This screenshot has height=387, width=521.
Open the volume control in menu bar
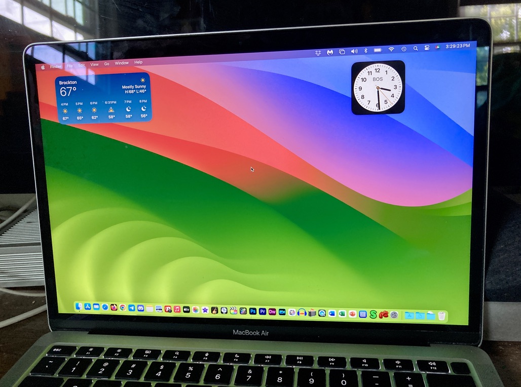coord(355,51)
